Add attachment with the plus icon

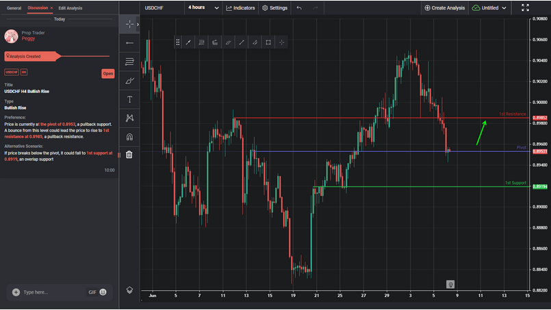16,292
